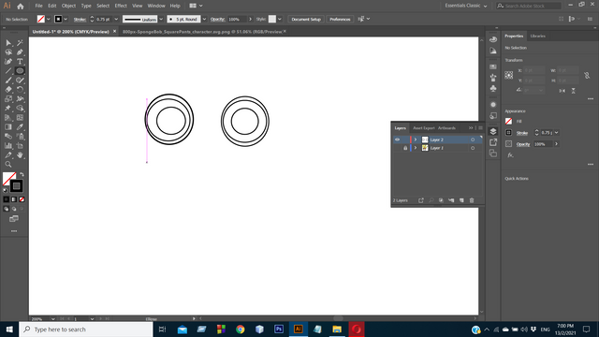Image resolution: width=599 pixels, height=337 pixels.
Task: Select the Column Graph tool
Action: pyautogui.click(x=8, y=146)
